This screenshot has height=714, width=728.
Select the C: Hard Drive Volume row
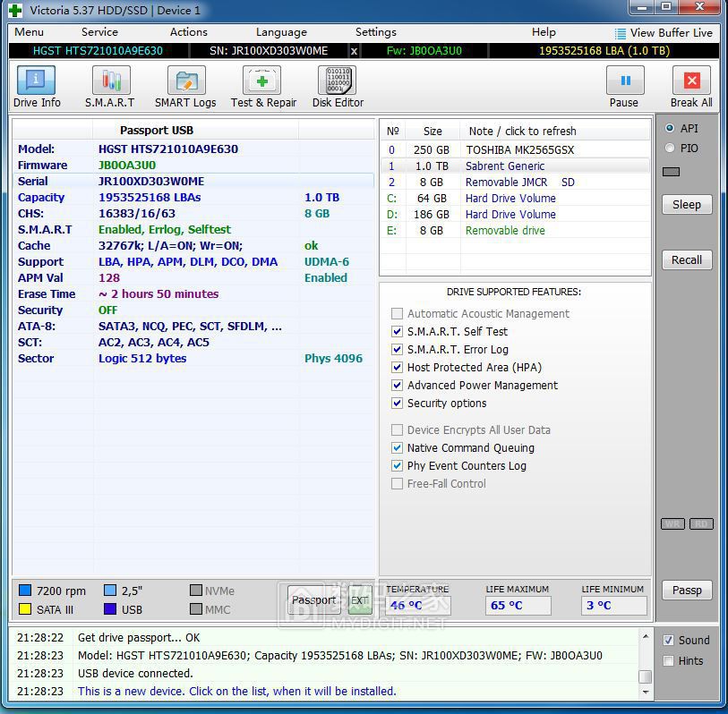pos(516,198)
